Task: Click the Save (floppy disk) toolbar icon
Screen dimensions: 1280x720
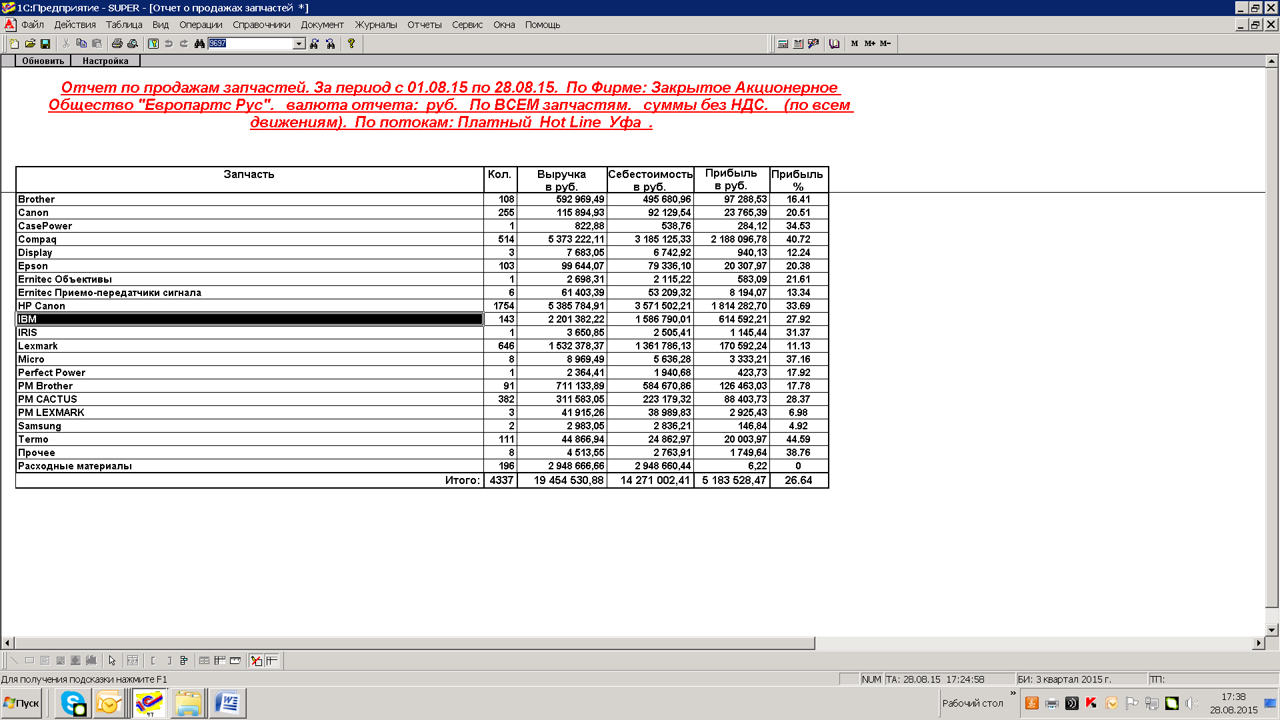Action: click(45, 43)
